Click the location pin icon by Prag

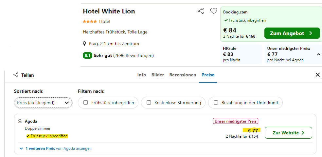[x=84, y=44]
